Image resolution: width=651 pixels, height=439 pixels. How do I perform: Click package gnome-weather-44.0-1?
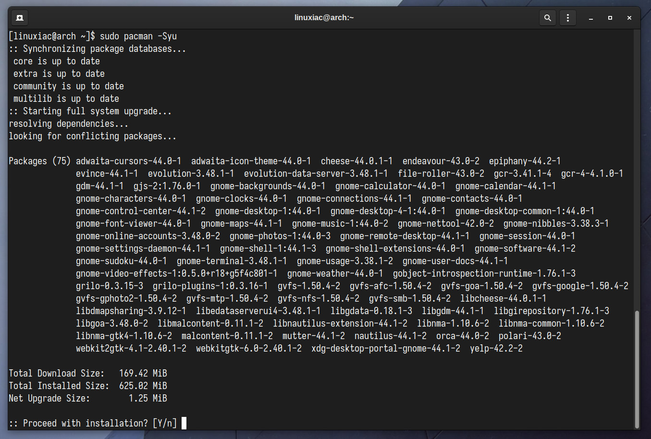click(335, 274)
